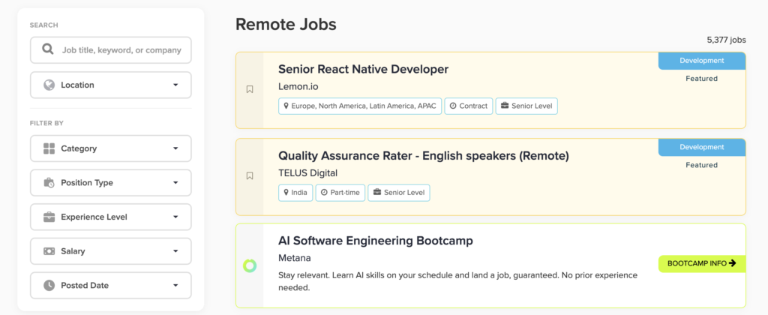The image size is (768, 315).
Task: Click the Europe, North America location tag
Action: tap(360, 106)
